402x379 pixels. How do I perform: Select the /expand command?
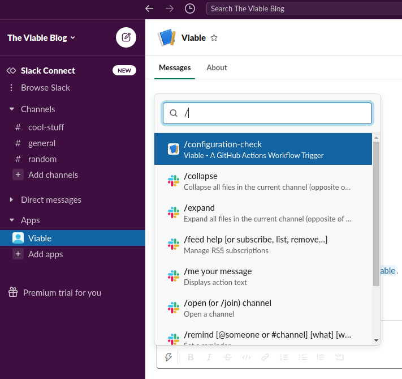(x=263, y=213)
